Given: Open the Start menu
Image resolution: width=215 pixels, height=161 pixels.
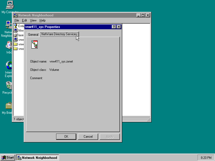Looking at the screenshot, I should 8,158.
